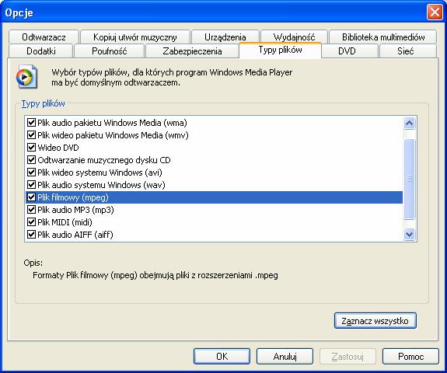This screenshot has width=447, height=373.
Task: Select the Wideo DVD list entry text
Action: coord(58,148)
